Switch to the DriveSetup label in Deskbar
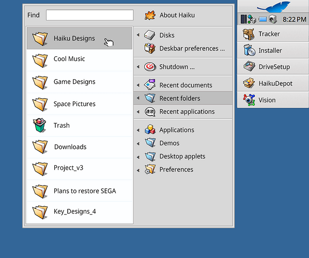This screenshot has height=258, width=309. 274,67
